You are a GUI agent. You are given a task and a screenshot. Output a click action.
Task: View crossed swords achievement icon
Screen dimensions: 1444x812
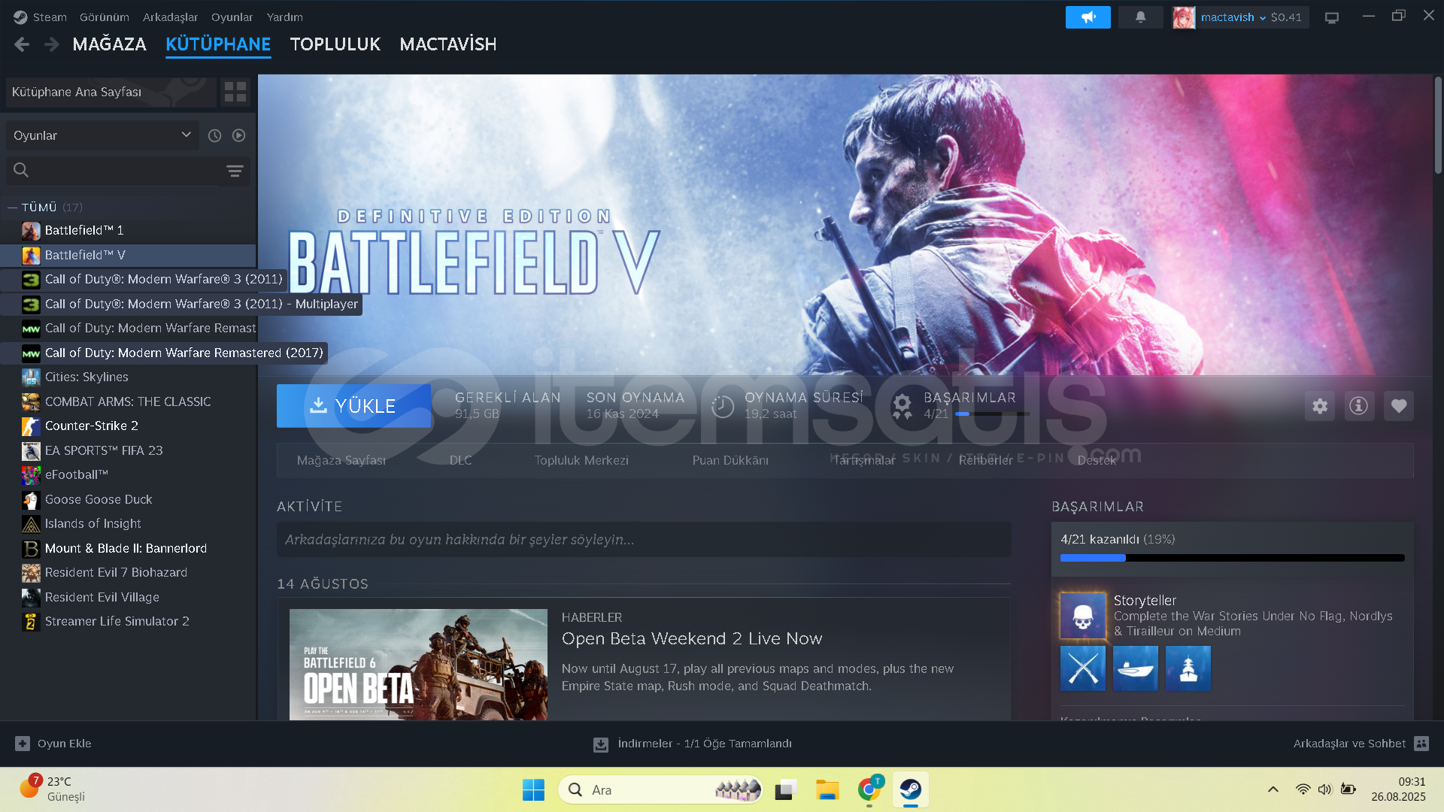coord(1083,668)
